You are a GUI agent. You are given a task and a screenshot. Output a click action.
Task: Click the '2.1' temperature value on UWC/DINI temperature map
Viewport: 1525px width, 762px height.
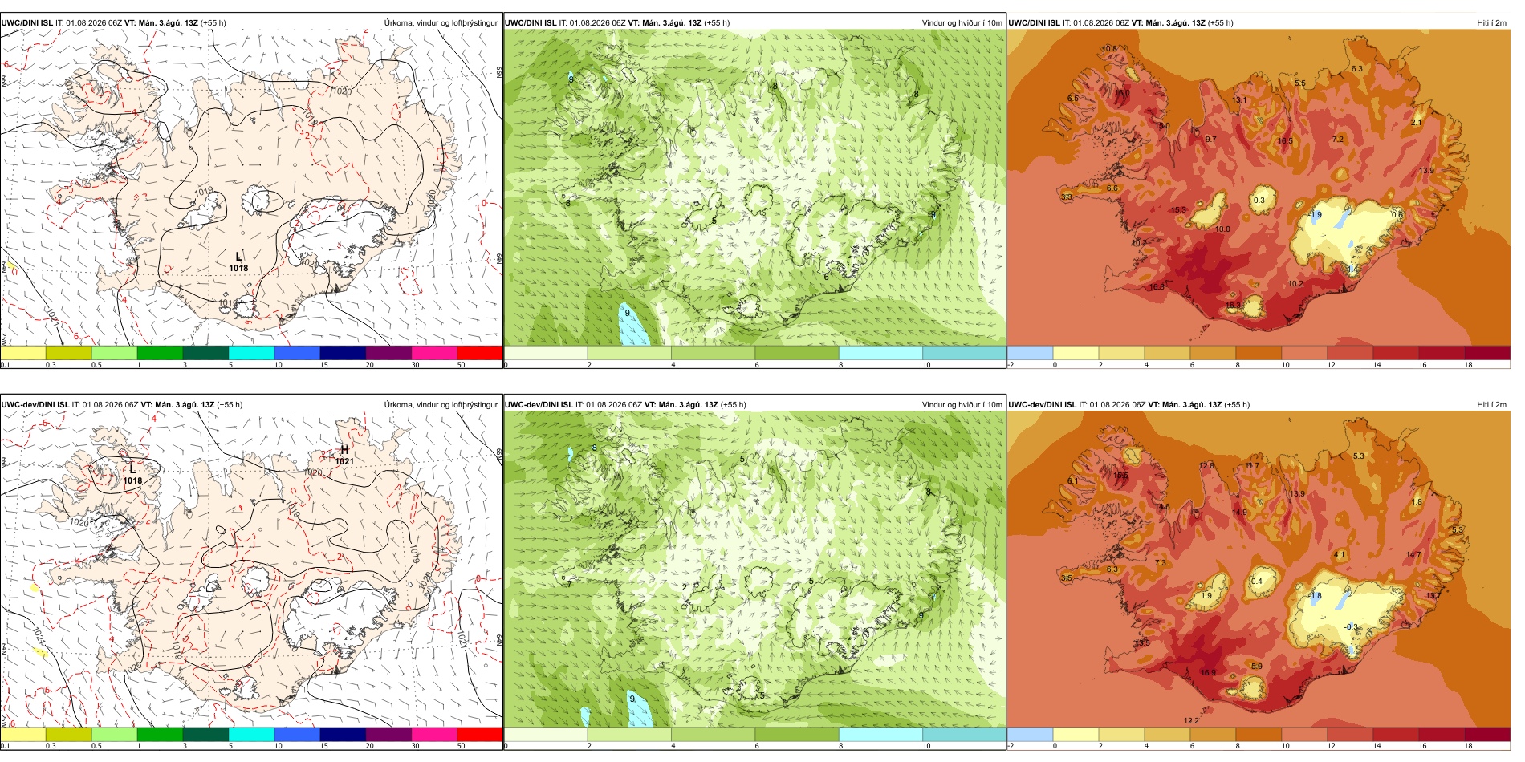point(1416,123)
